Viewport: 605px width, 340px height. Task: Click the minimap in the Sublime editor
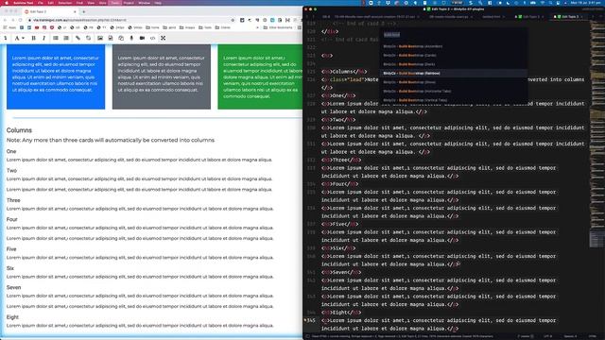(596, 135)
